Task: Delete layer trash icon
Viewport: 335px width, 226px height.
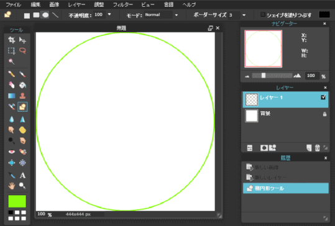Action: coord(317,148)
